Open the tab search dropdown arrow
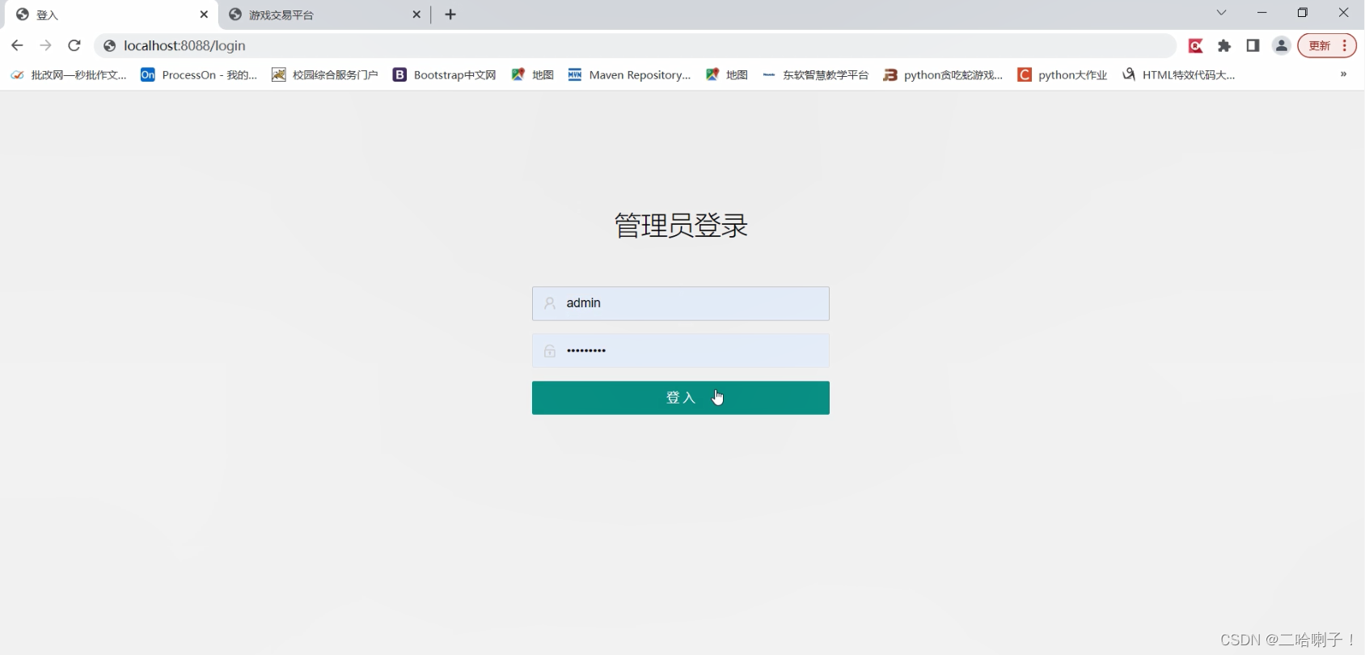 [1221, 13]
